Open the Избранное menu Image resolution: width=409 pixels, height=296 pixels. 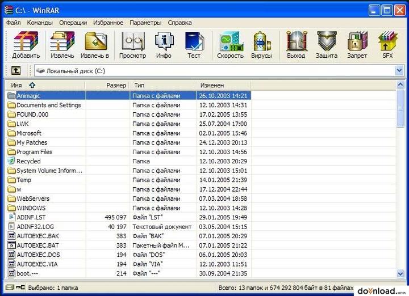[x=108, y=23]
